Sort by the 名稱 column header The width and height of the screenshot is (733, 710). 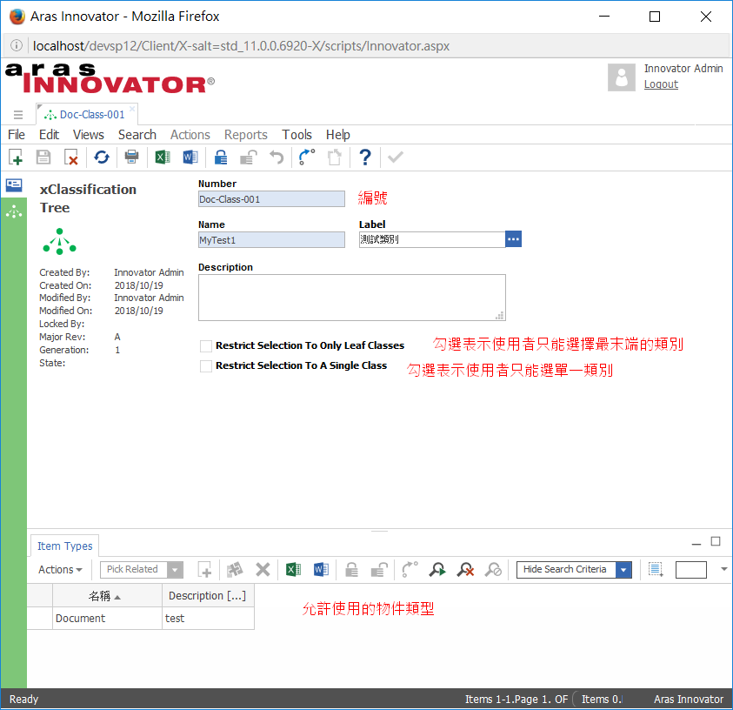point(107,596)
